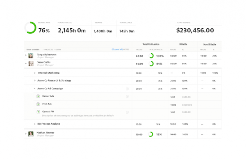Expand Acme Co Research & Strategy project
The height and width of the screenshot is (159, 246).
pos(35,81)
